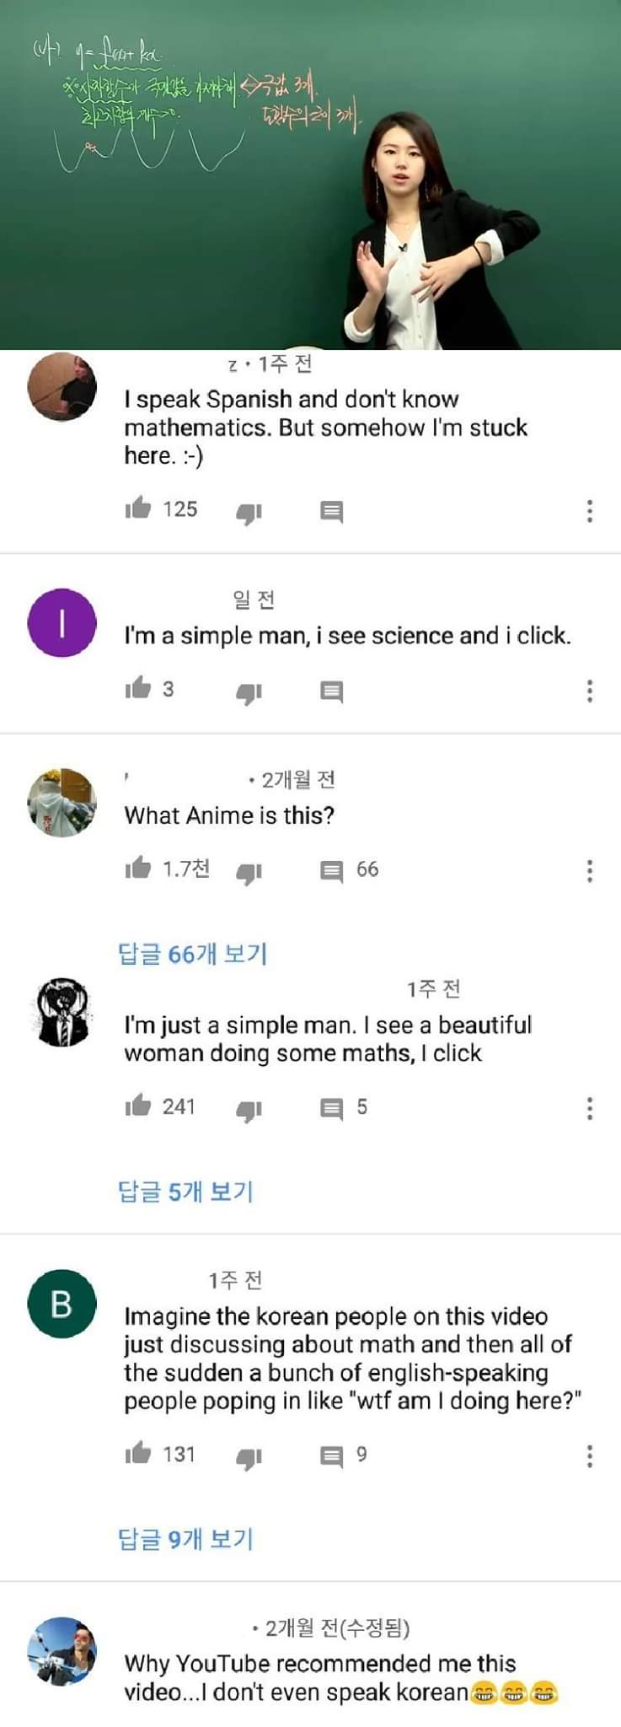
Task: Click purple 'I' profile avatar
Action: click(62, 622)
